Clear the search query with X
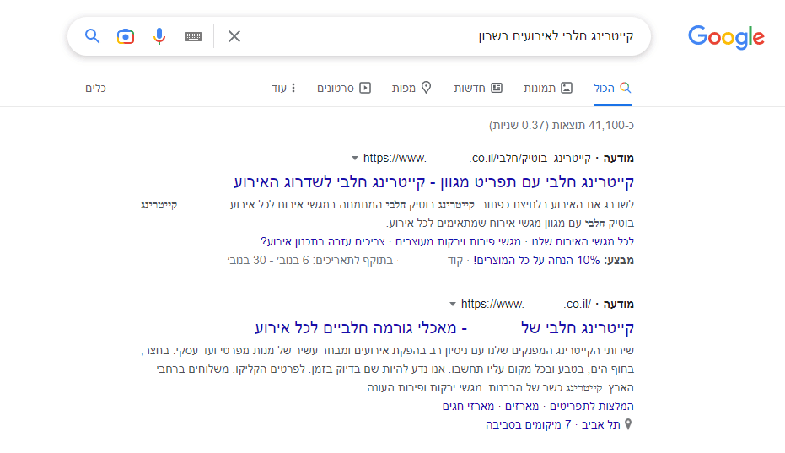The image size is (785, 453). point(234,36)
